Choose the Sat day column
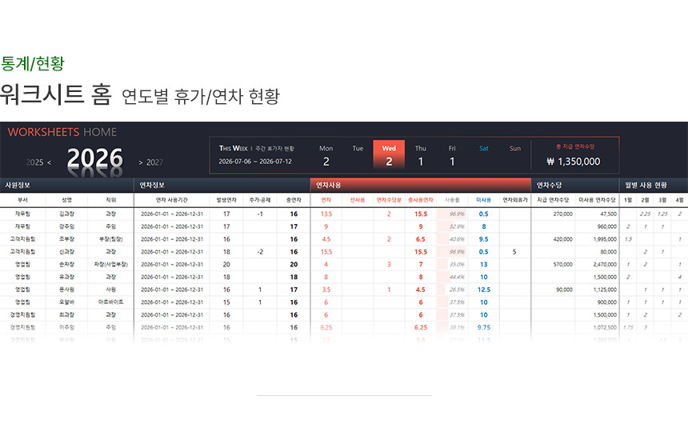 (x=483, y=154)
